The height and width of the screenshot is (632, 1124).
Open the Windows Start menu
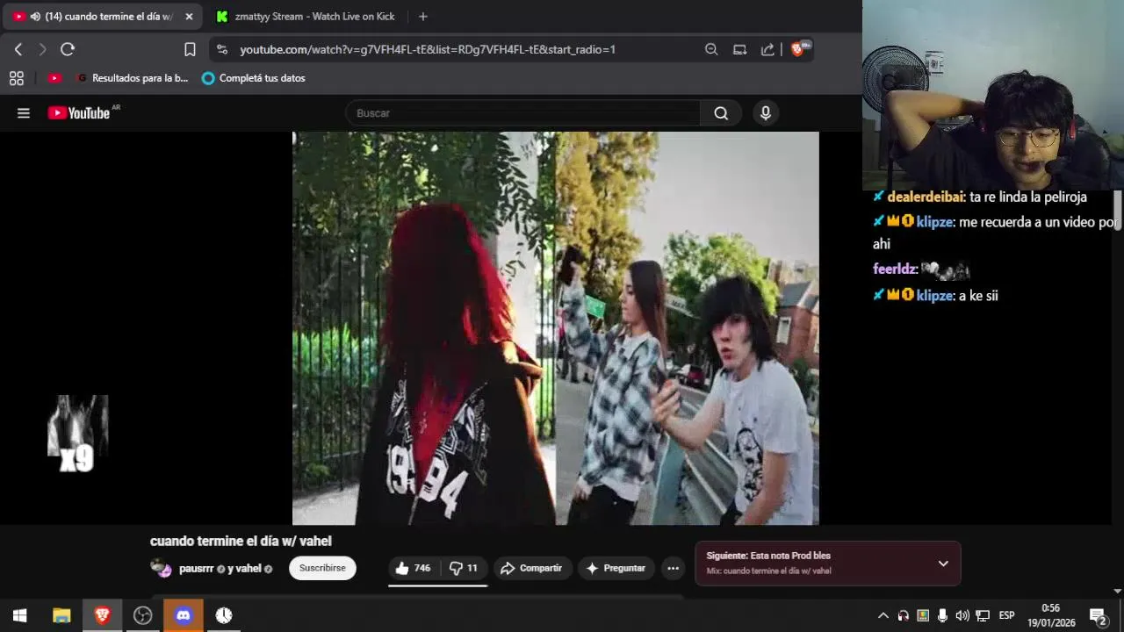pyautogui.click(x=19, y=615)
